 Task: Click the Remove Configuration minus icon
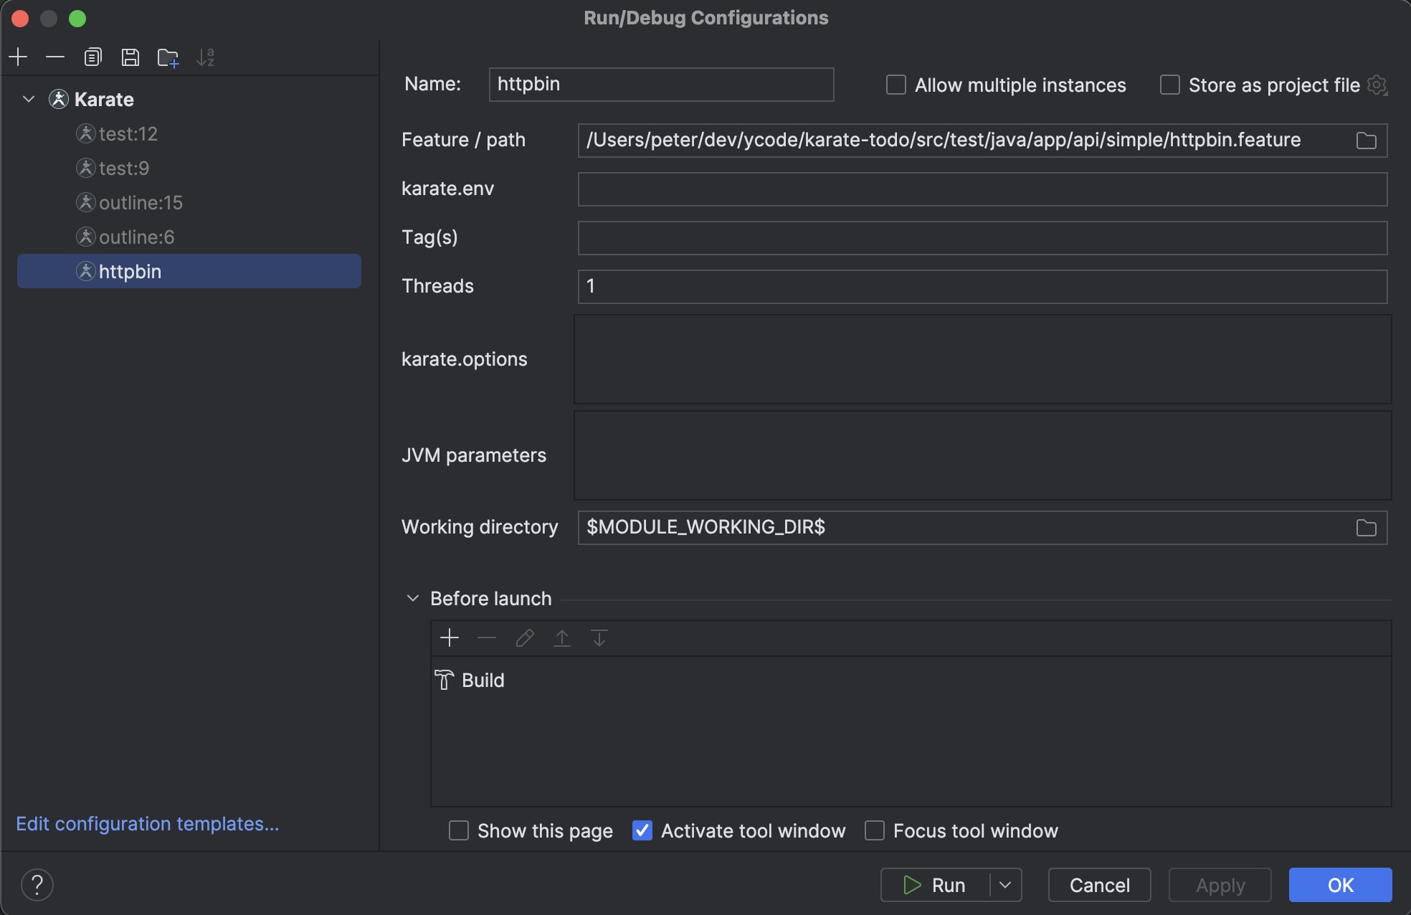coord(55,57)
